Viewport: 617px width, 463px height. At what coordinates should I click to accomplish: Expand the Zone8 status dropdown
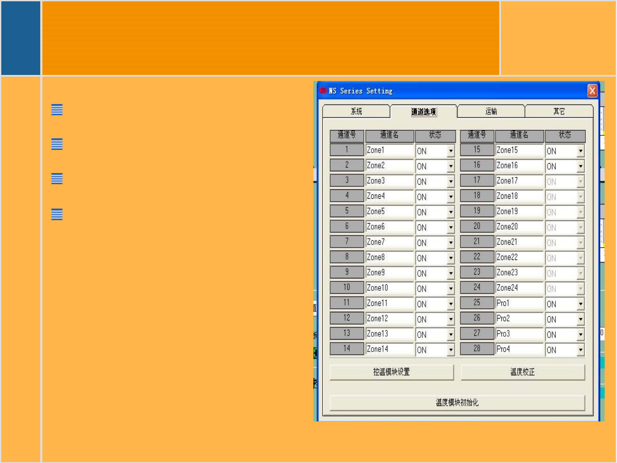point(450,258)
